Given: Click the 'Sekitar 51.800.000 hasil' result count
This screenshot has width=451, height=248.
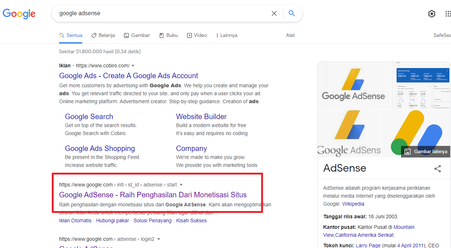Looking at the screenshot, I should [x=100, y=51].
